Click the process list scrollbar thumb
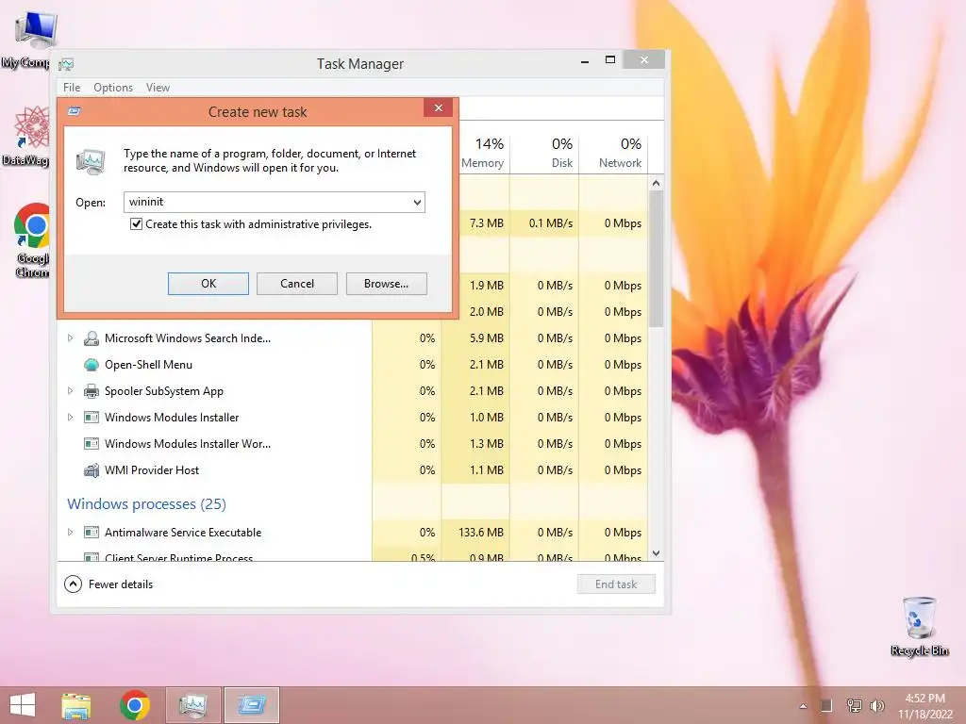This screenshot has width=966, height=724. (657, 258)
